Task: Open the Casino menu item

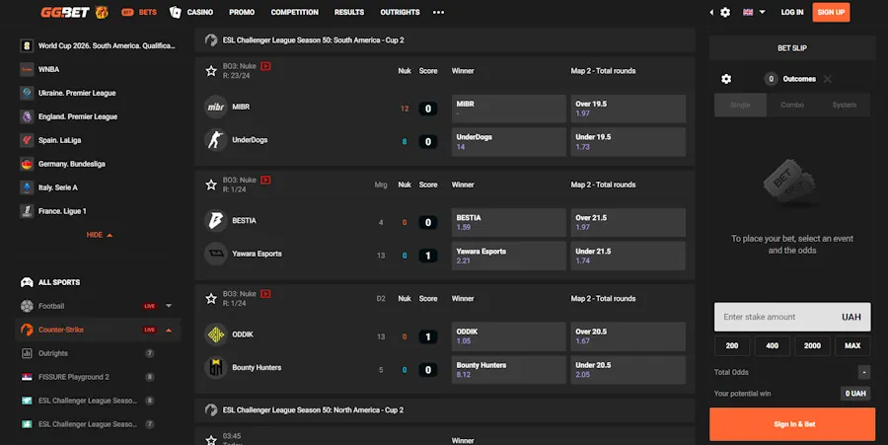Action: click(x=200, y=12)
